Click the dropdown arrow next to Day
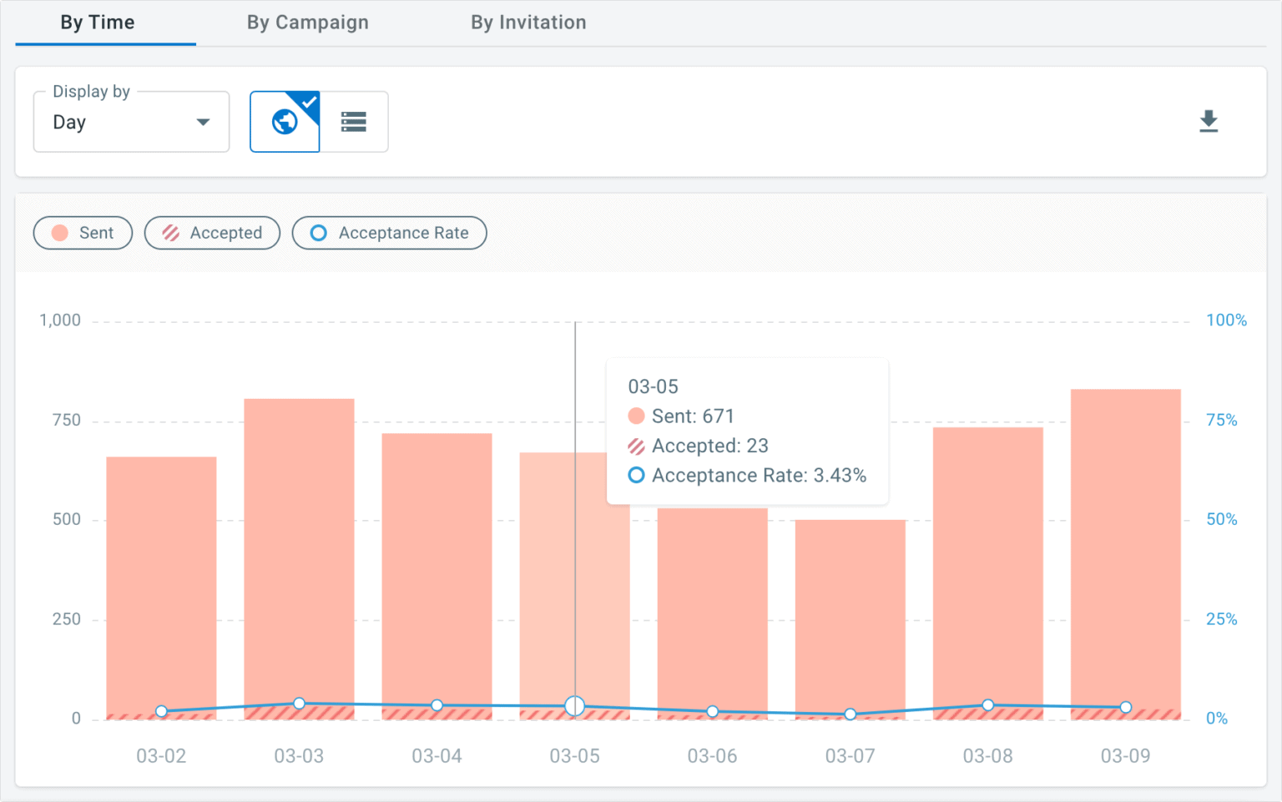Image resolution: width=1282 pixels, height=802 pixels. tap(203, 122)
